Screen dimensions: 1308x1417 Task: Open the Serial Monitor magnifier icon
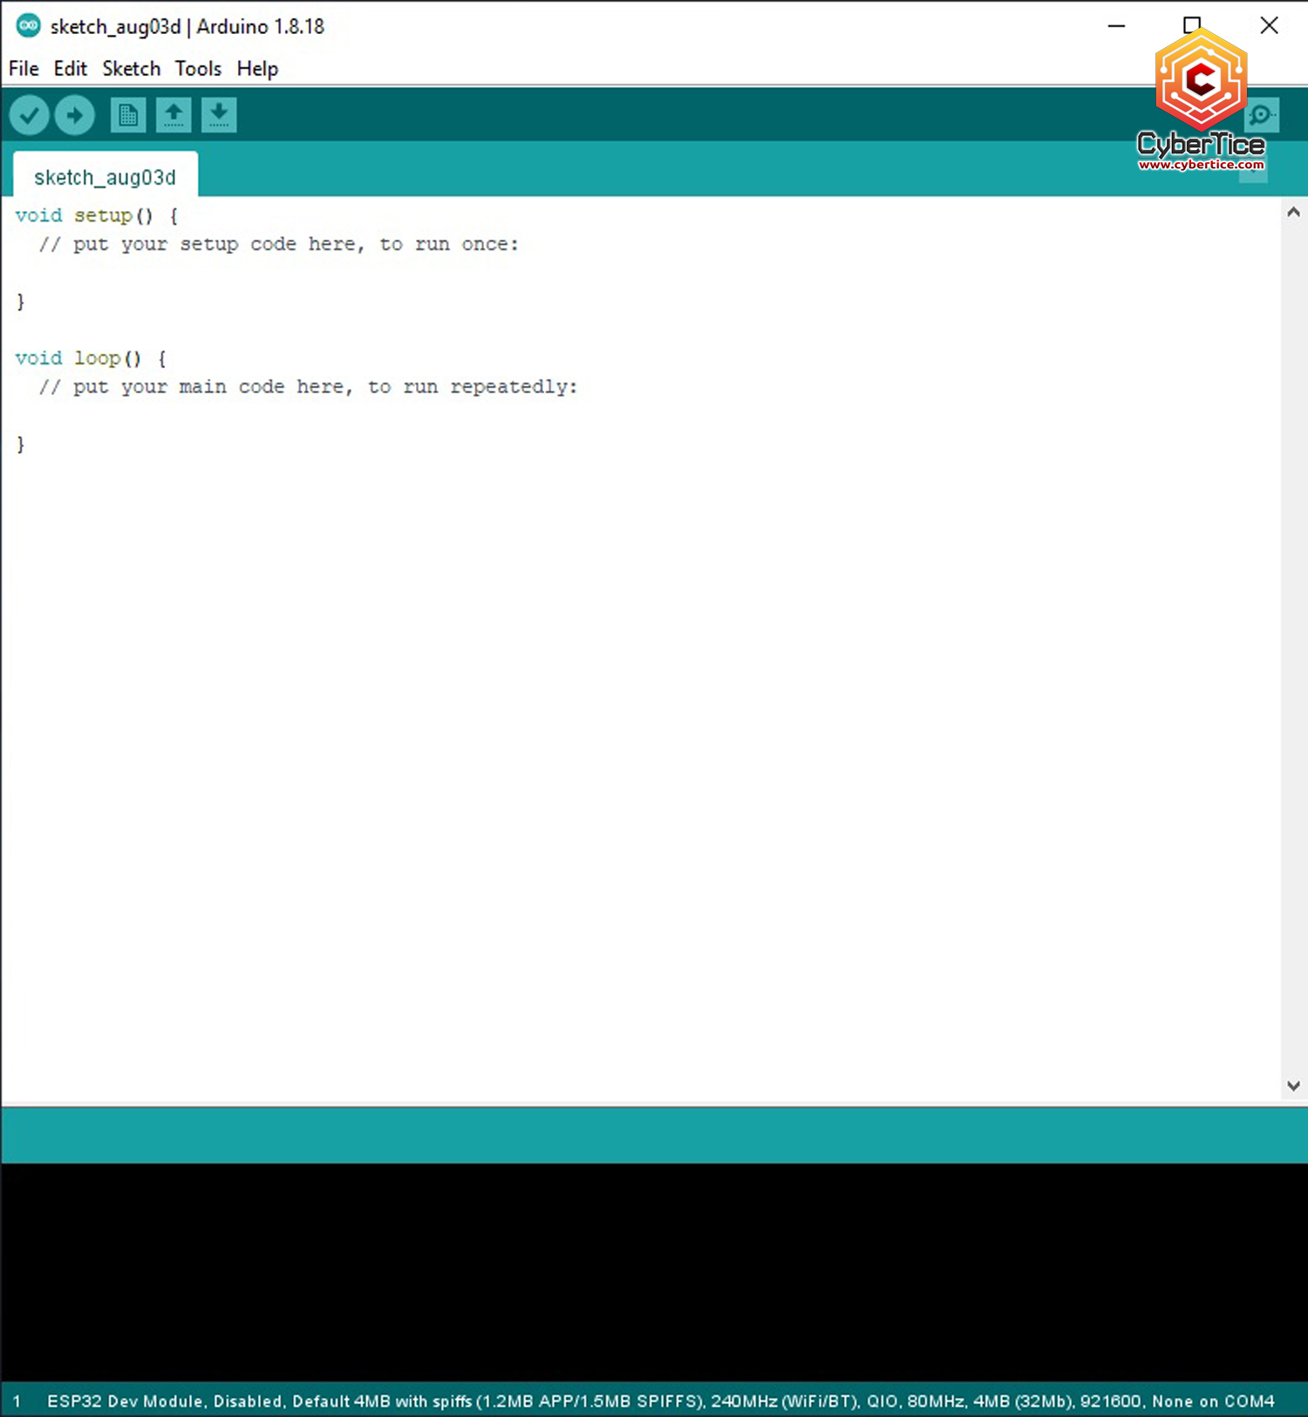click(1262, 115)
